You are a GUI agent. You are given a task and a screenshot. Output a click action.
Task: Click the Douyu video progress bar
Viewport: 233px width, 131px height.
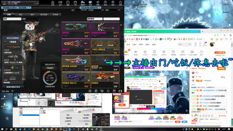(151, 109)
